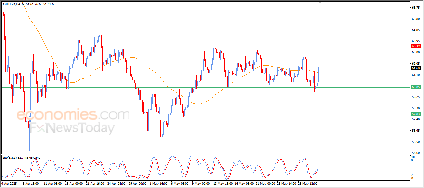
Task: Click the green 60.05 price level tag
Action: pos(416,87)
